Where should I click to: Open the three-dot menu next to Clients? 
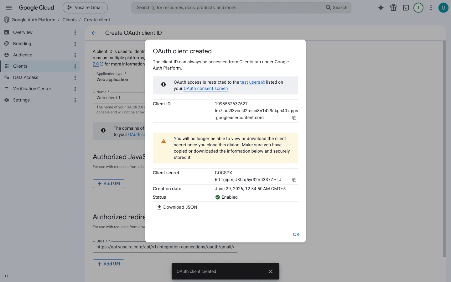coord(75,66)
